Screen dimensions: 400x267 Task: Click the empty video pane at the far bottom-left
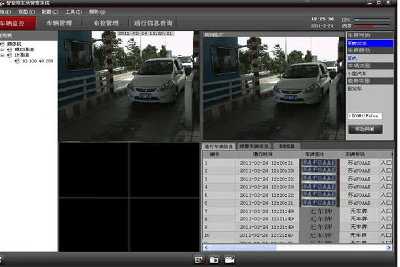pos(94,225)
